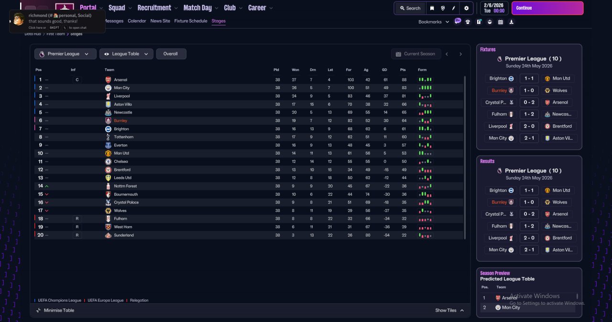This screenshot has height=322, width=612.
Task: Click the Won column header
Action: click(x=295, y=70)
